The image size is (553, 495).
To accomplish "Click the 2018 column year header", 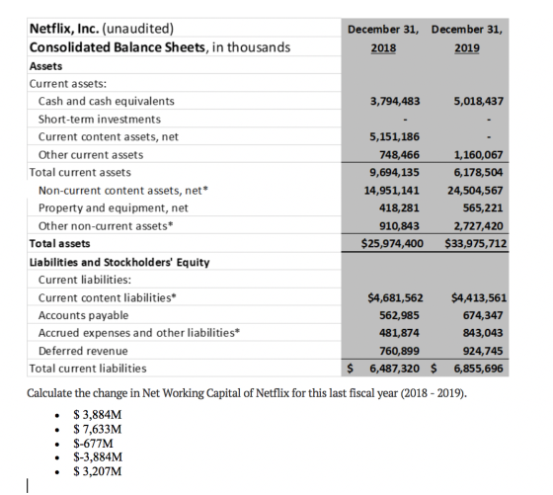I will click(x=383, y=48).
